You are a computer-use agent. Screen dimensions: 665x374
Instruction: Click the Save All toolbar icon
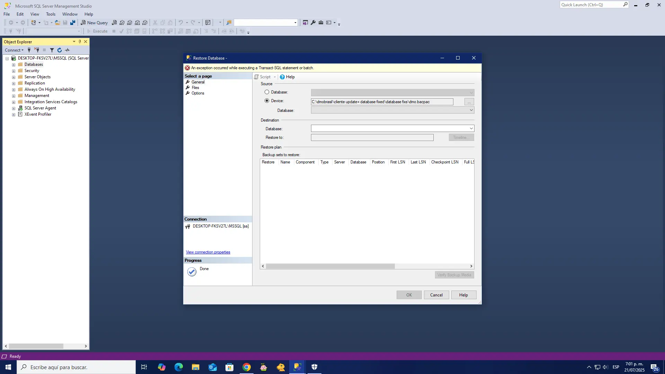coord(73,23)
